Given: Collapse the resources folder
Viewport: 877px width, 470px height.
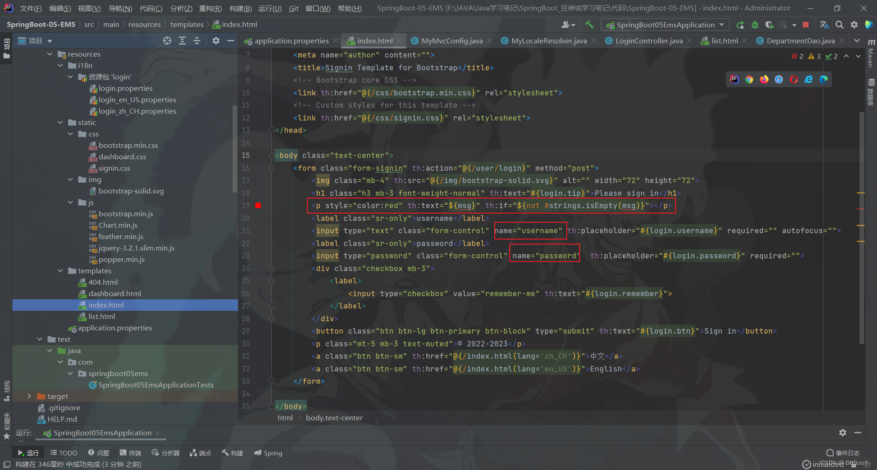Looking at the screenshot, I should tap(50, 54).
